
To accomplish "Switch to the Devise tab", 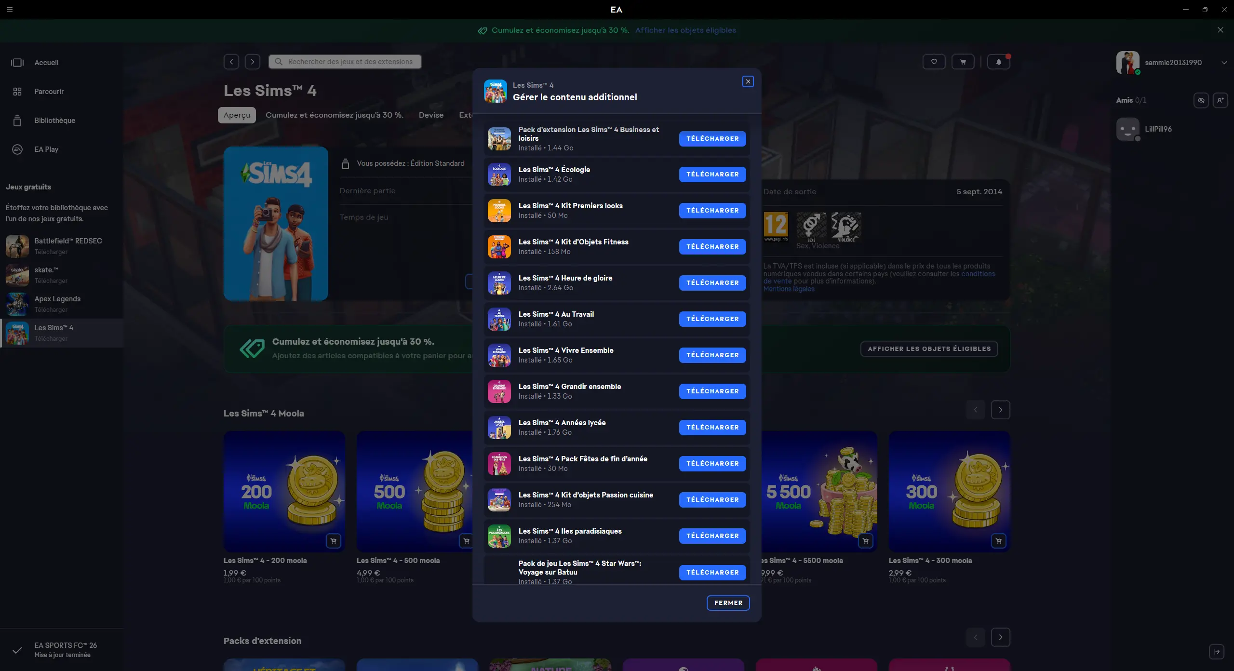I will point(431,115).
